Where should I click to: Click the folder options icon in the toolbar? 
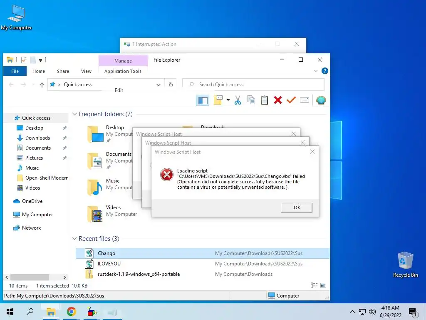coord(218,100)
